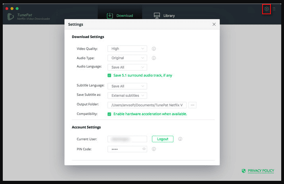Screen dimensions: 284x184
Task: Reveal PIN code with eye icon
Action: click(144, 149)
